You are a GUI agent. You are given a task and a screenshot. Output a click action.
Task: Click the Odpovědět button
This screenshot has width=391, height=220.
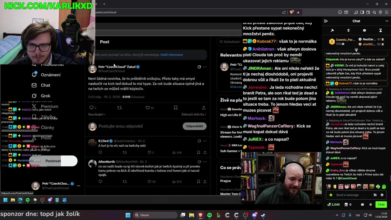tap(195, 126)
